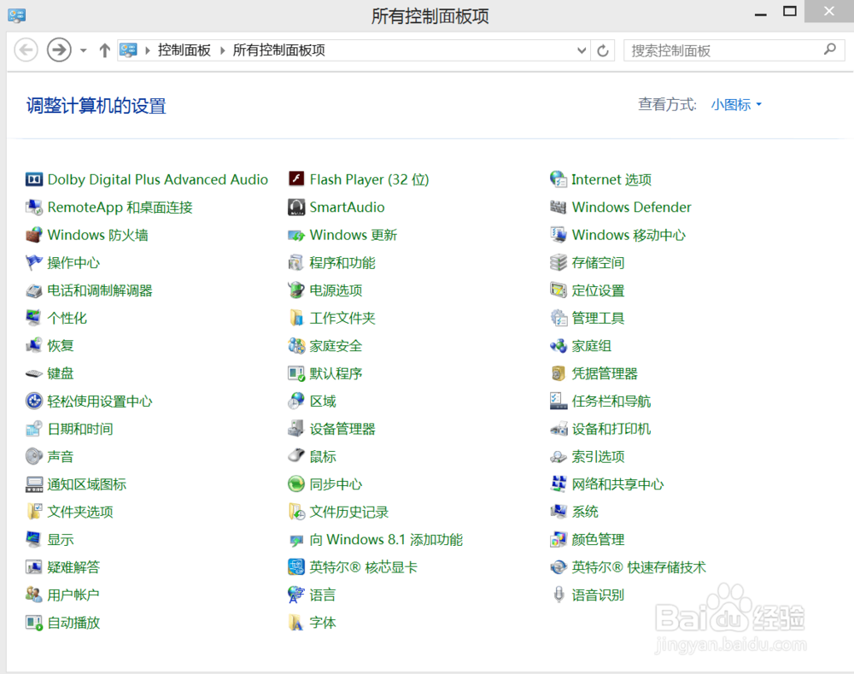
Task: Go up one level with the Up arrow
Action: pos(104,50)
